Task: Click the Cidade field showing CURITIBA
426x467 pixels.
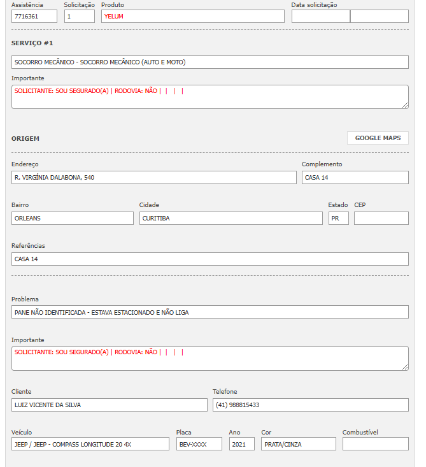Action: tap(231, 219)
